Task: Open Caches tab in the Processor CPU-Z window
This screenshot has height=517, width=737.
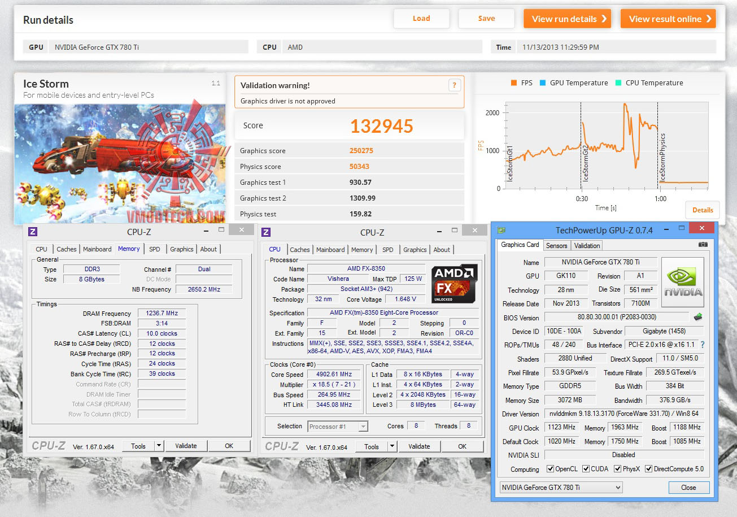Action: click(300, 250)
